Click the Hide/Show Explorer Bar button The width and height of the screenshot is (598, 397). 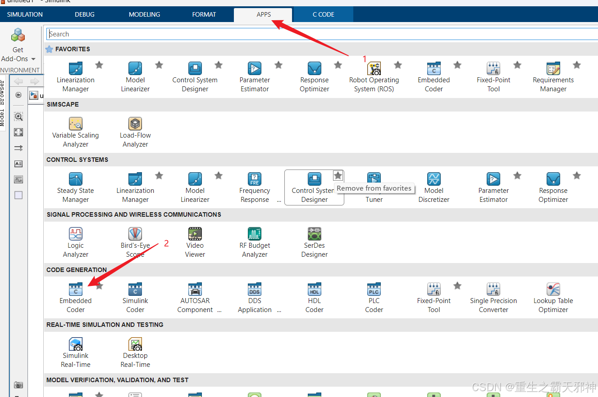(18, 95)
